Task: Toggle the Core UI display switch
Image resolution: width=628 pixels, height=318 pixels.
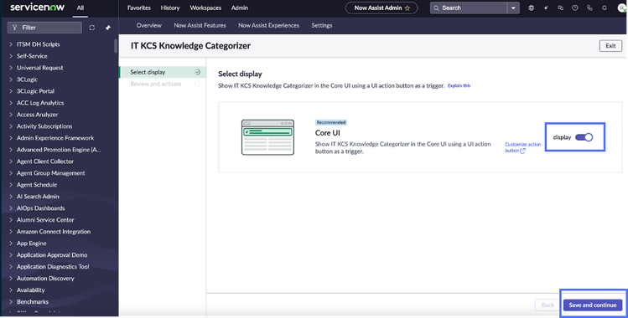Action: 584,137
